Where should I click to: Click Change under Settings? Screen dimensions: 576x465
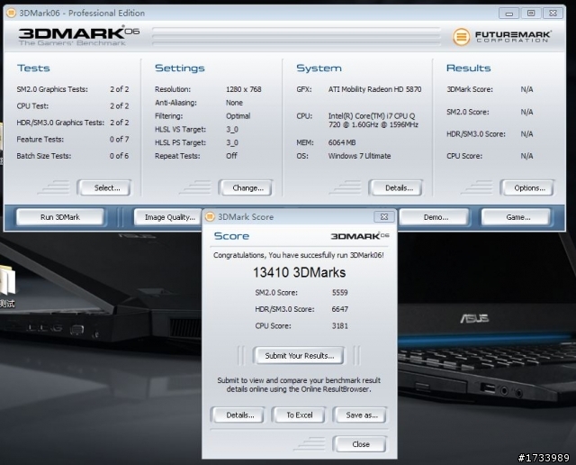tap(246, 188)
